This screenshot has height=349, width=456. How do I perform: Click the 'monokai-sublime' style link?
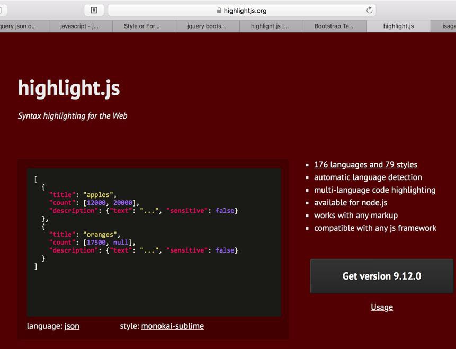pyautogui.click(x=173, y=326)
